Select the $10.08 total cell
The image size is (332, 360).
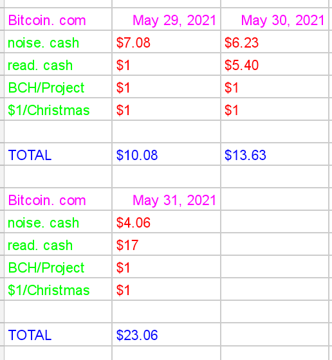[x=167, y=154]
